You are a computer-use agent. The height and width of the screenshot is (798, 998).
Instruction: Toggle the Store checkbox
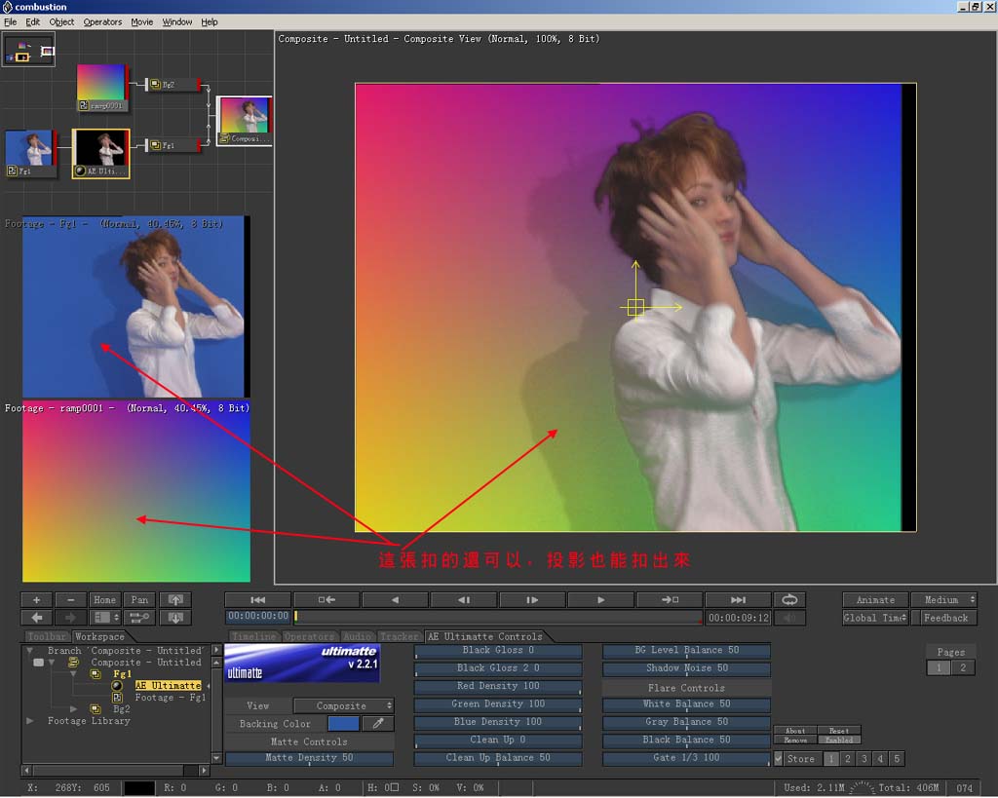tap(779, 759)
